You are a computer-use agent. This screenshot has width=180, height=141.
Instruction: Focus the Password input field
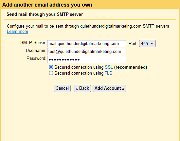coord(86,59)
